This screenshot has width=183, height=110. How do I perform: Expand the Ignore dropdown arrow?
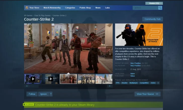click(51, 94)
